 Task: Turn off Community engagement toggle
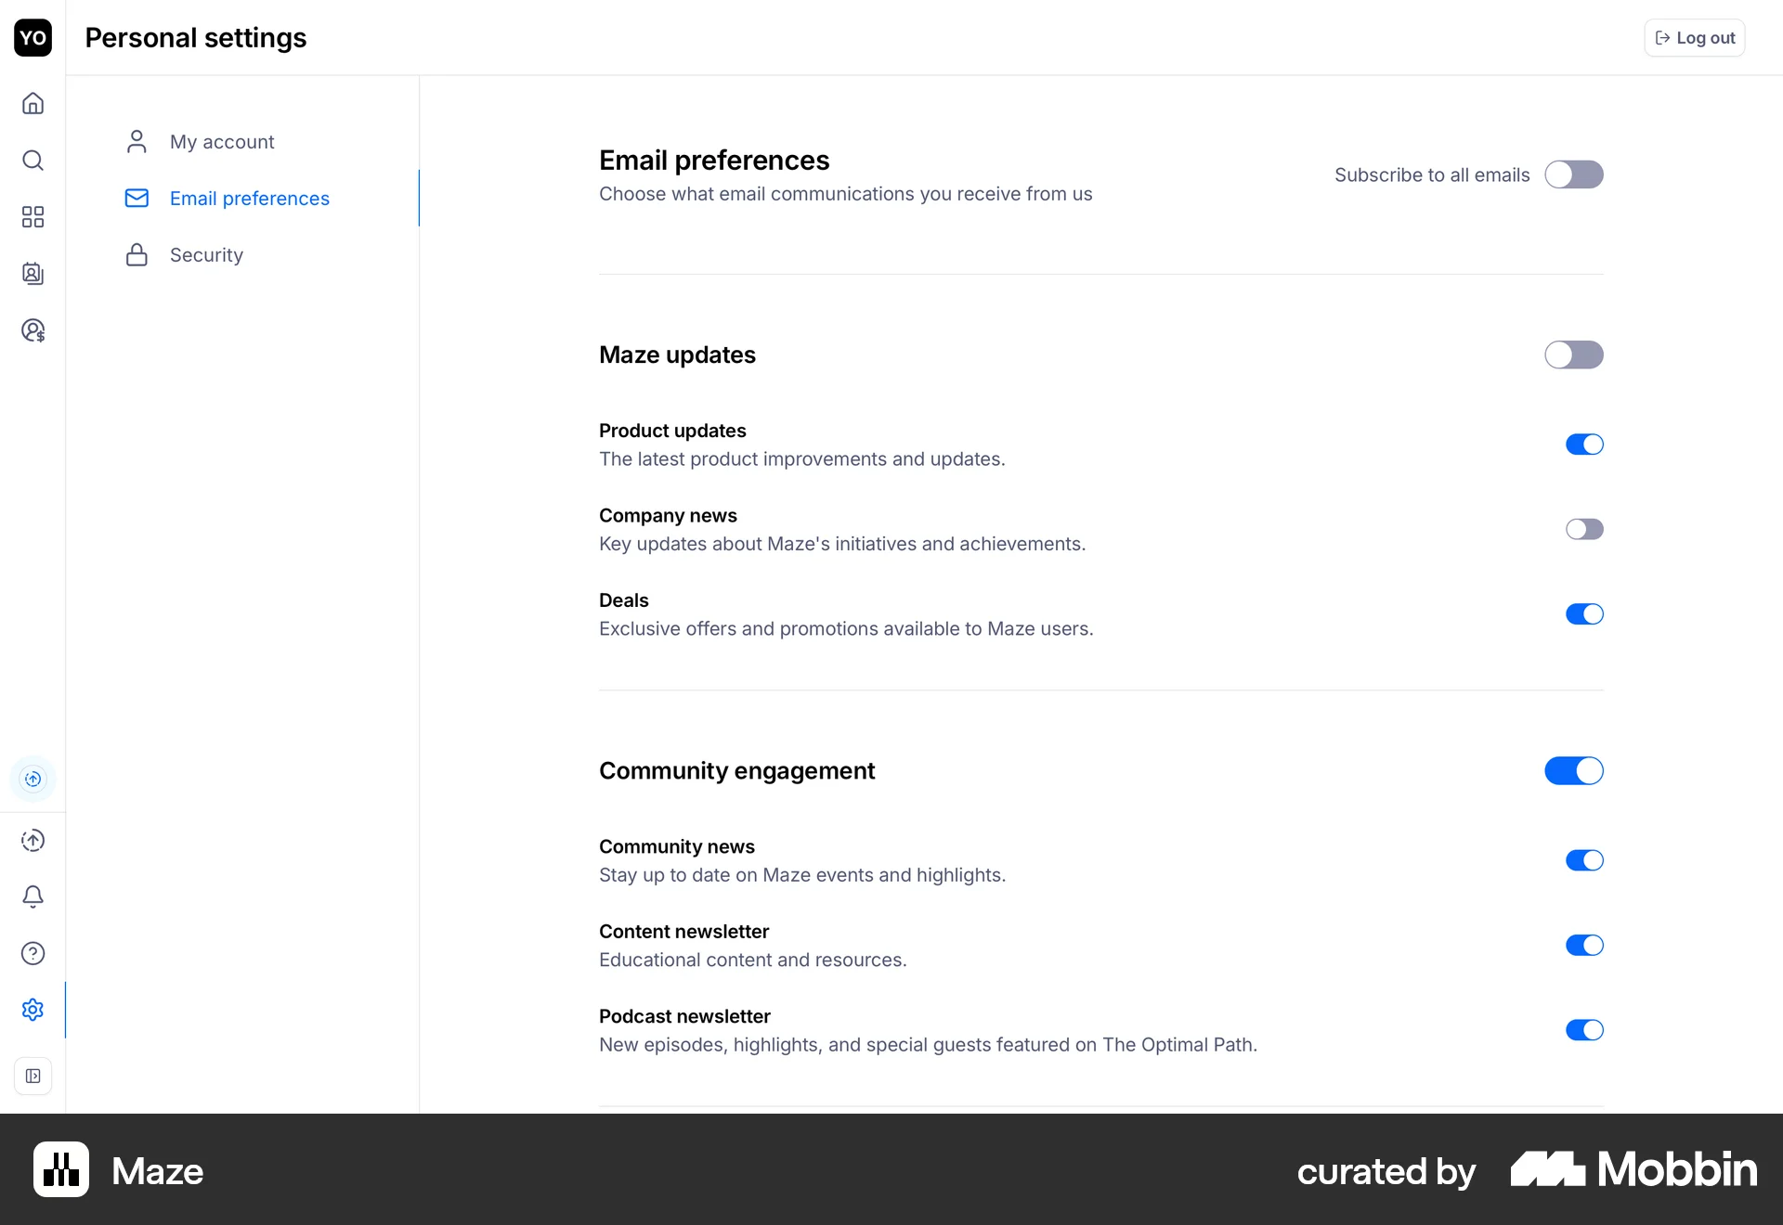click(x=1573, y=770)
